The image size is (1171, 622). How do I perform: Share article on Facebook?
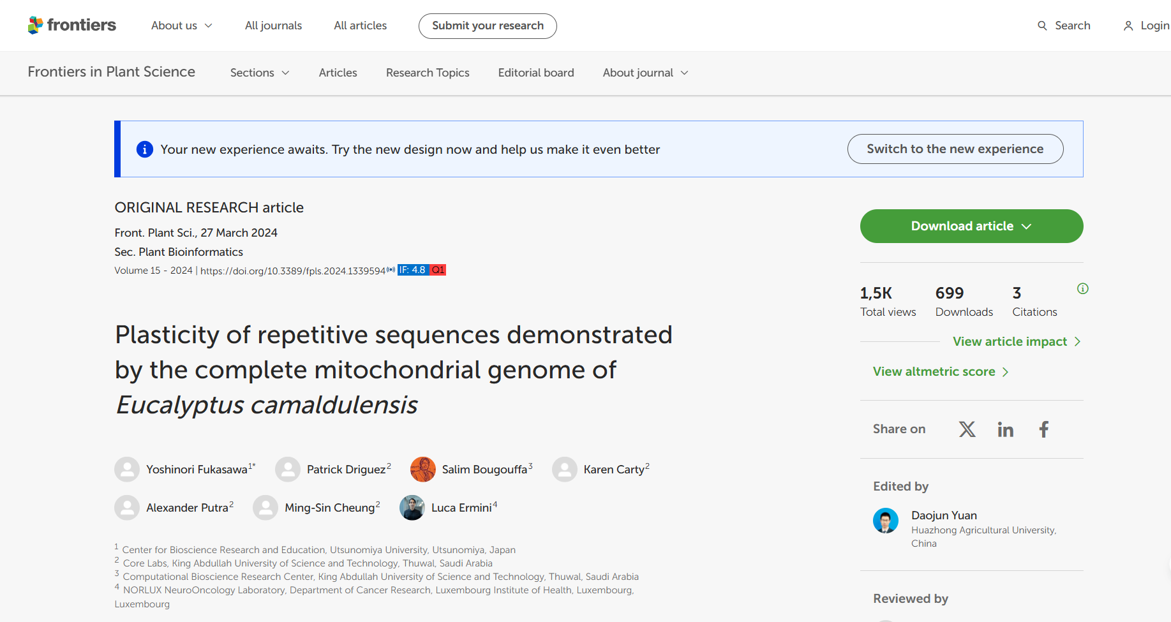click(x=1043, y=429)
